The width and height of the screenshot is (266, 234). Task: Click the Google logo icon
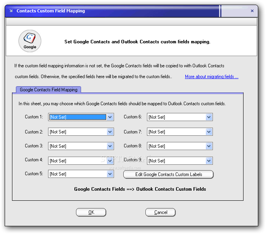[x=30, y=41]
